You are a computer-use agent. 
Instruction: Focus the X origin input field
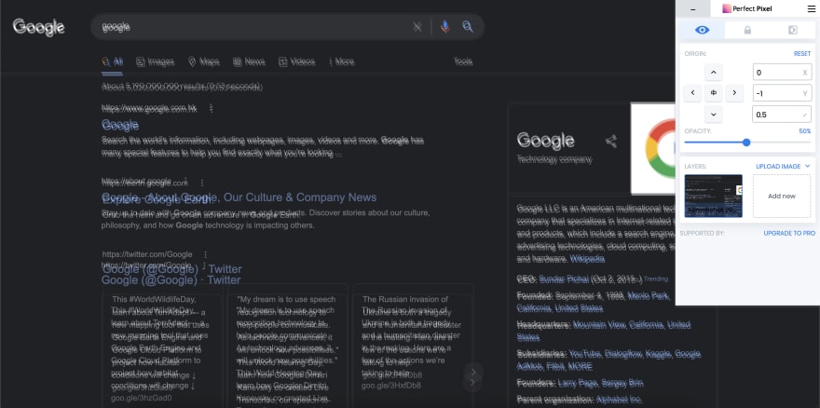click(782, 72)
